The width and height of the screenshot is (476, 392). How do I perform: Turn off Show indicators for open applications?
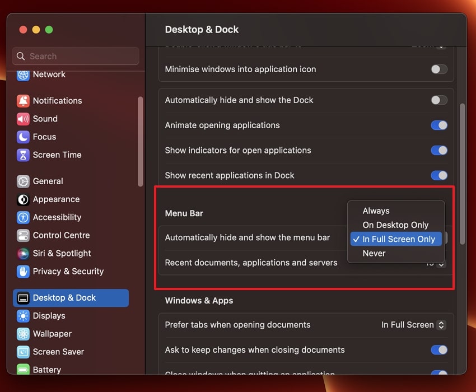pyautogui.click(x=438, y=150)
